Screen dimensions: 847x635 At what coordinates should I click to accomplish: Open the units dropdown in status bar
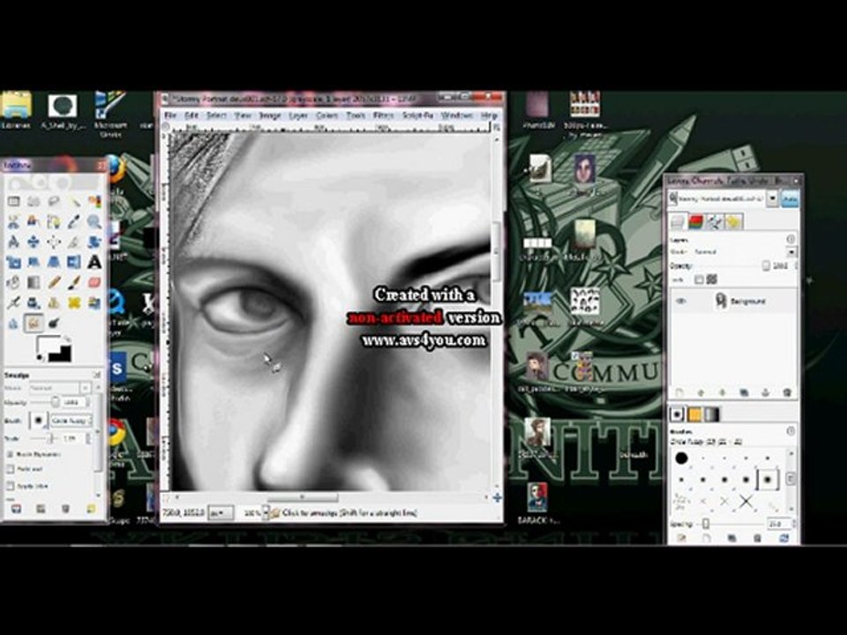(x=221, y=513)
